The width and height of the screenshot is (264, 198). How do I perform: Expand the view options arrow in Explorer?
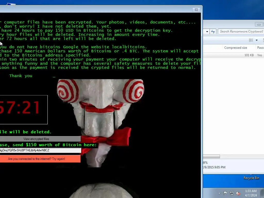tap(257, 40)
